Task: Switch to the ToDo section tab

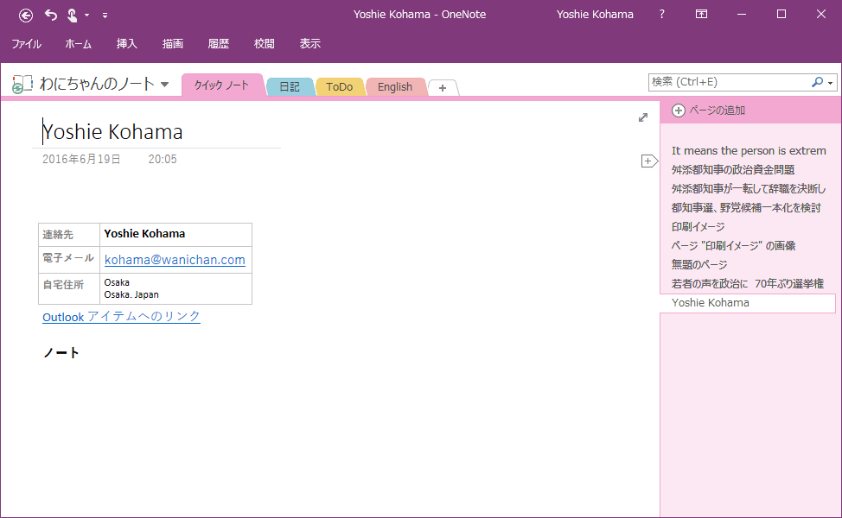Action: (340, 87)
